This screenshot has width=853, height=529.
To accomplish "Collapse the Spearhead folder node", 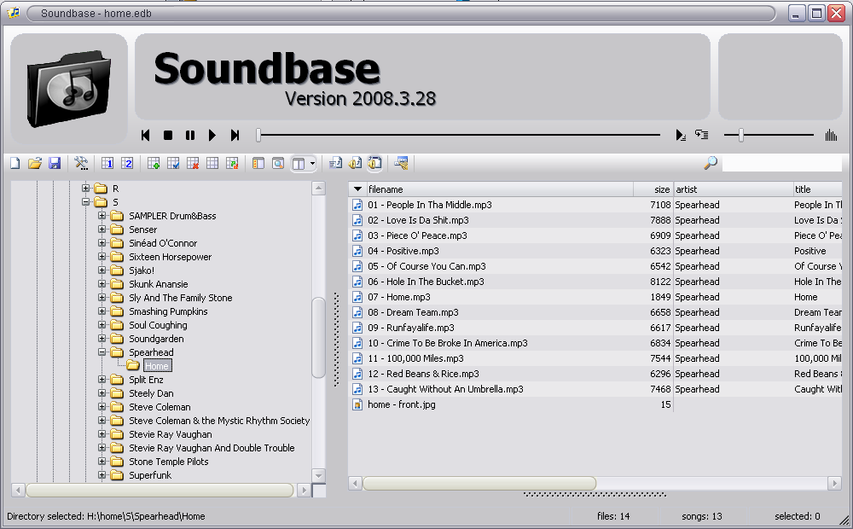I will tap(102, 352).
